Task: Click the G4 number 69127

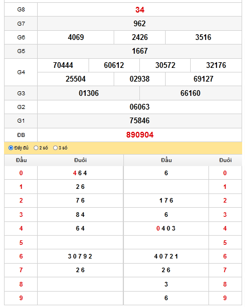Action: [203, 79]
